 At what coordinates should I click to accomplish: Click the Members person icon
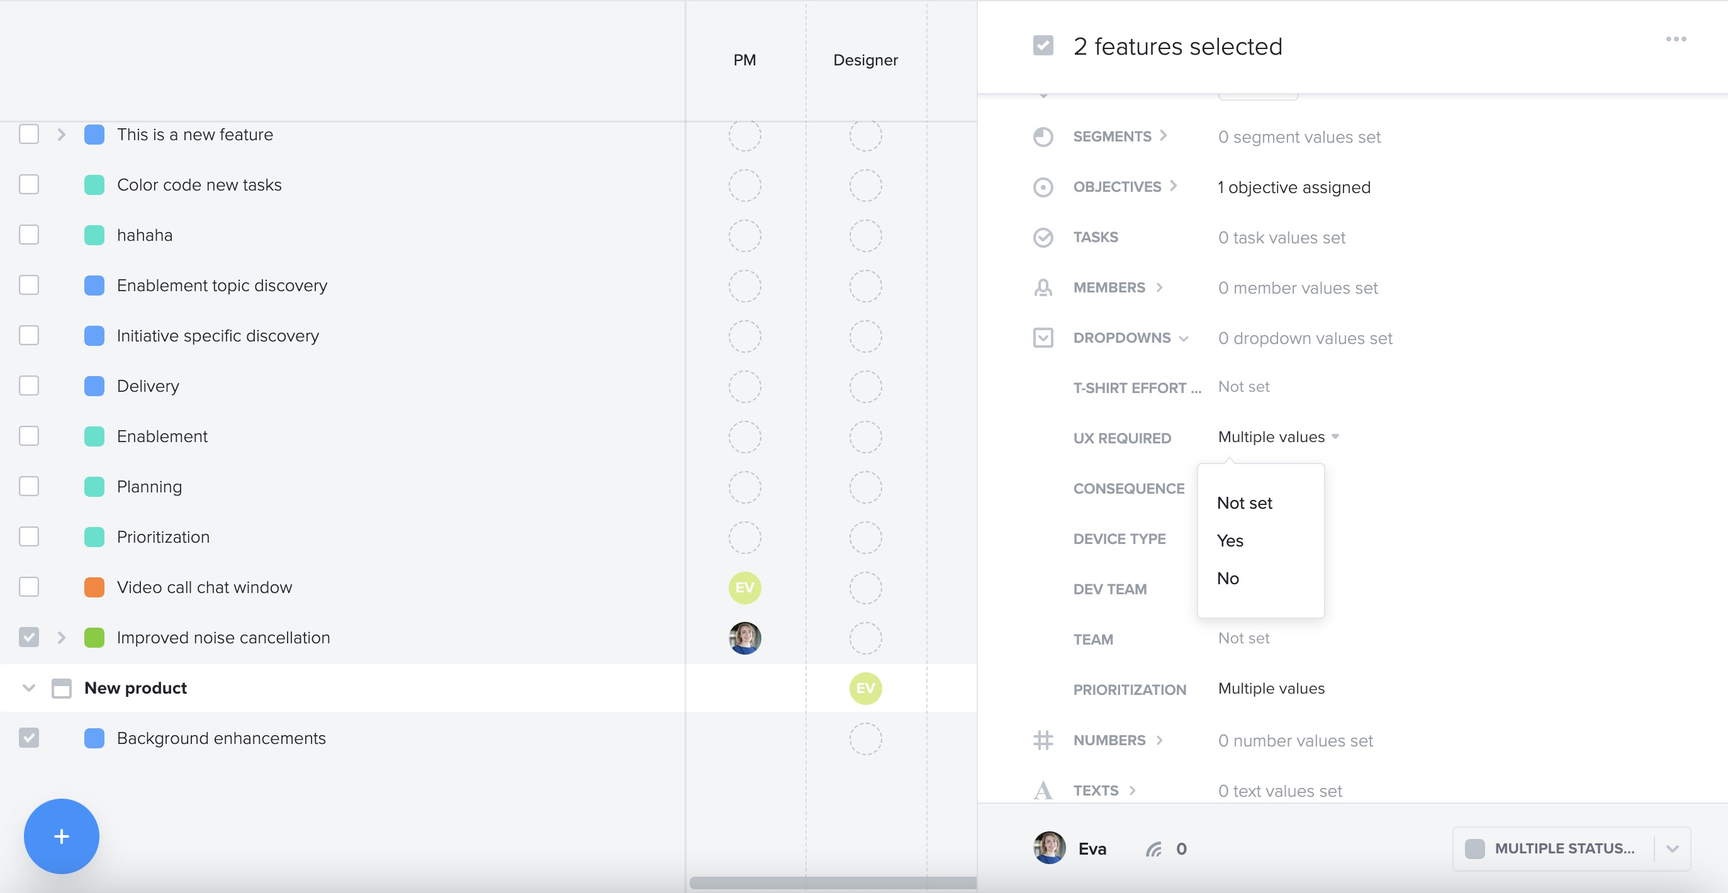1043,287
